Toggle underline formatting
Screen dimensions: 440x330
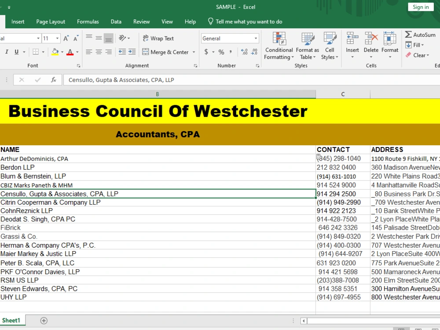(17, 52)
